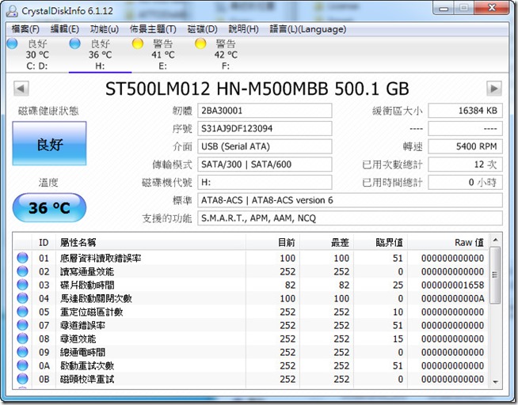
Task: Click raw value 000000001658
Action: coord(452,285)
